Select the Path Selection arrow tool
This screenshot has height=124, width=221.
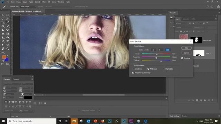click(3, 45)
